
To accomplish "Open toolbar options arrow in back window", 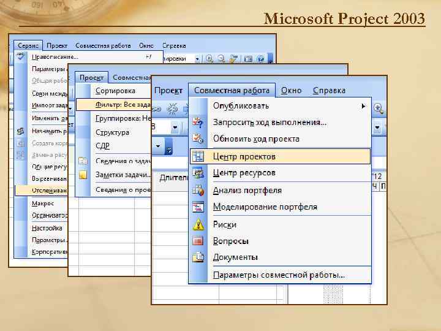I will (270, 59).
